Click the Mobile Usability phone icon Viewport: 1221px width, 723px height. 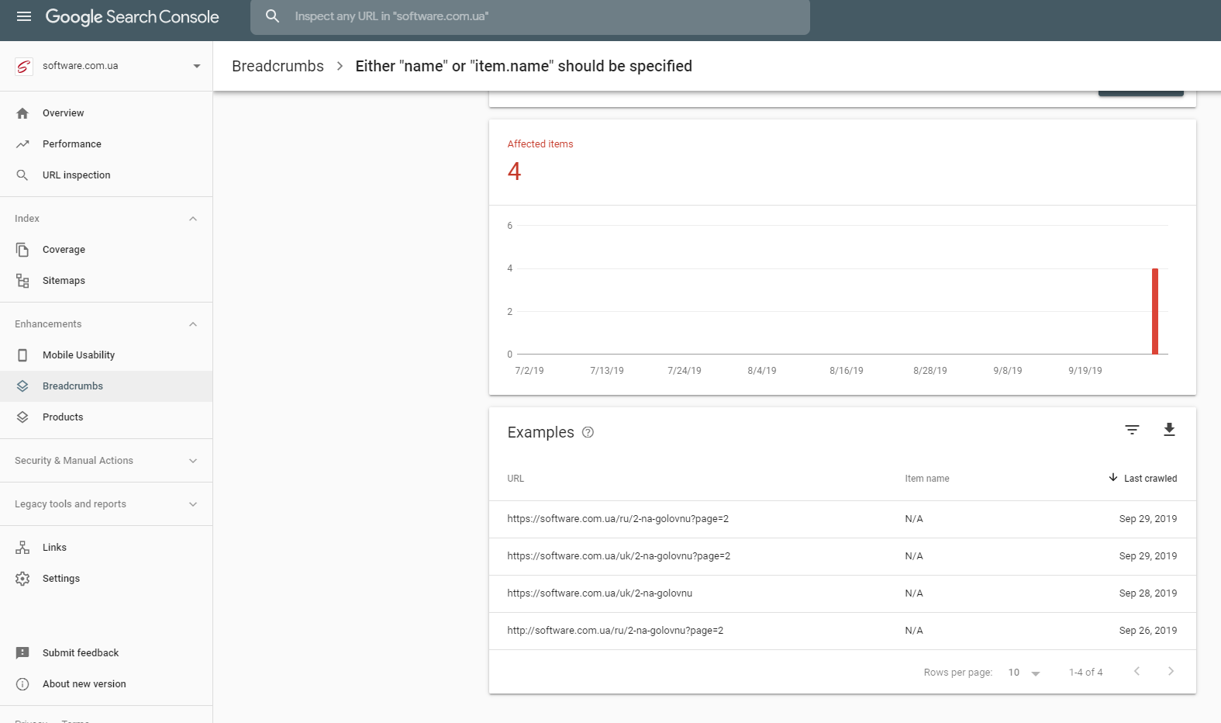[22, 355]
